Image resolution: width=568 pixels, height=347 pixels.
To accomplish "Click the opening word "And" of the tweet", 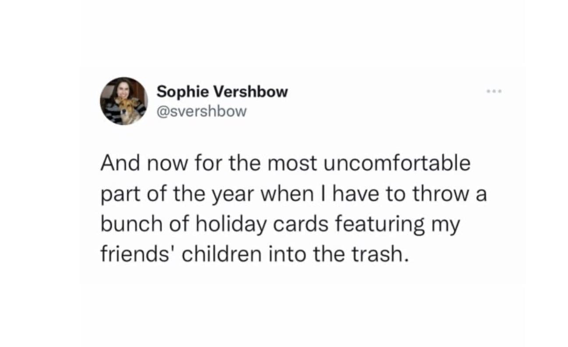I will point(117,164).
